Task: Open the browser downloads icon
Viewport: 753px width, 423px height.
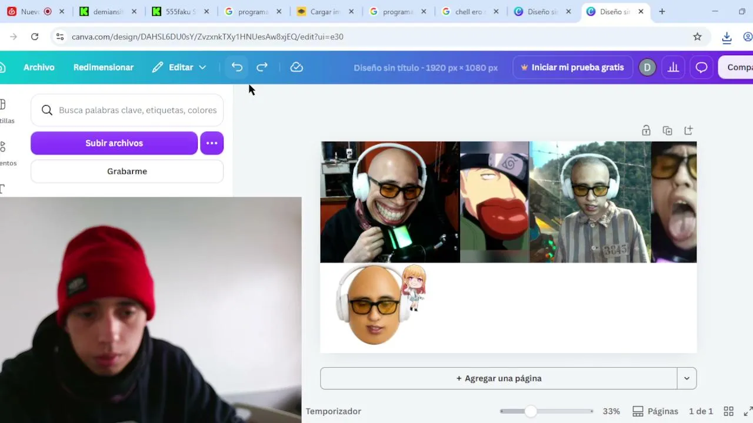Action: tap(727, 36)
